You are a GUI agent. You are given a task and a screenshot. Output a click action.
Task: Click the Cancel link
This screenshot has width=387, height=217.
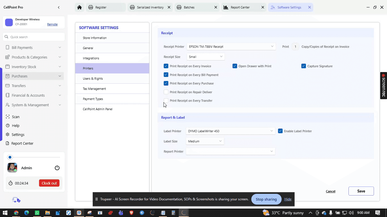pyautogui.click(x=331, y=191)
